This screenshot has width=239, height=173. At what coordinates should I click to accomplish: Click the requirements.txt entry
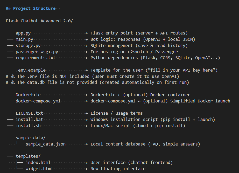pyautogui.click(x=36, y=58)
